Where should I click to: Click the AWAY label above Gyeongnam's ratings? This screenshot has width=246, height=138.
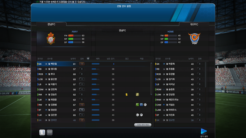point(75,32)
